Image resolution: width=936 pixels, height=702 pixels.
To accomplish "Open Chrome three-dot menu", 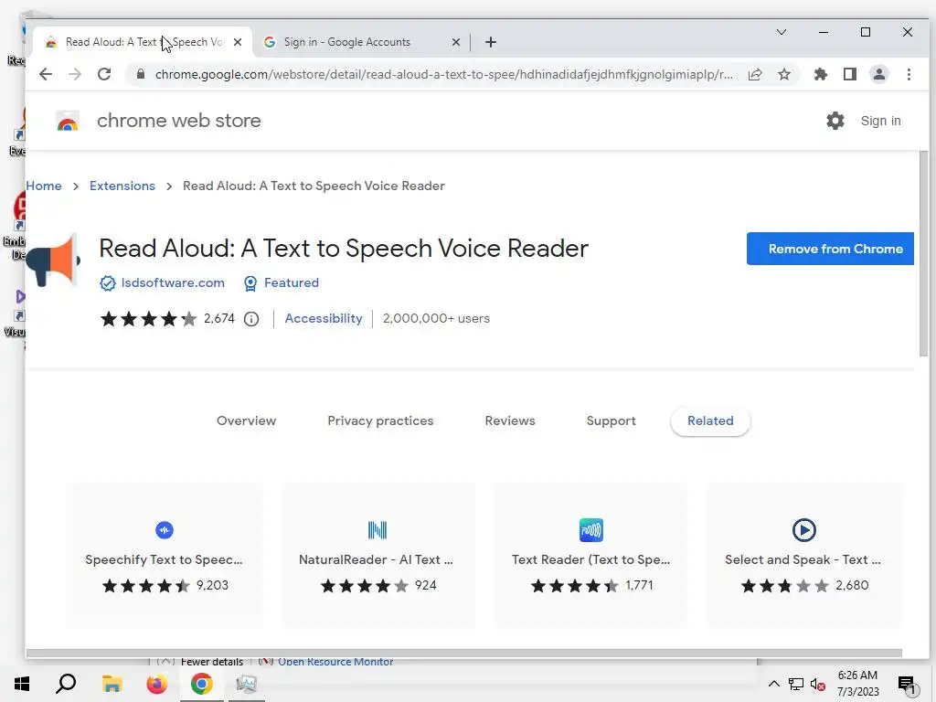I will tap(909, 74).
